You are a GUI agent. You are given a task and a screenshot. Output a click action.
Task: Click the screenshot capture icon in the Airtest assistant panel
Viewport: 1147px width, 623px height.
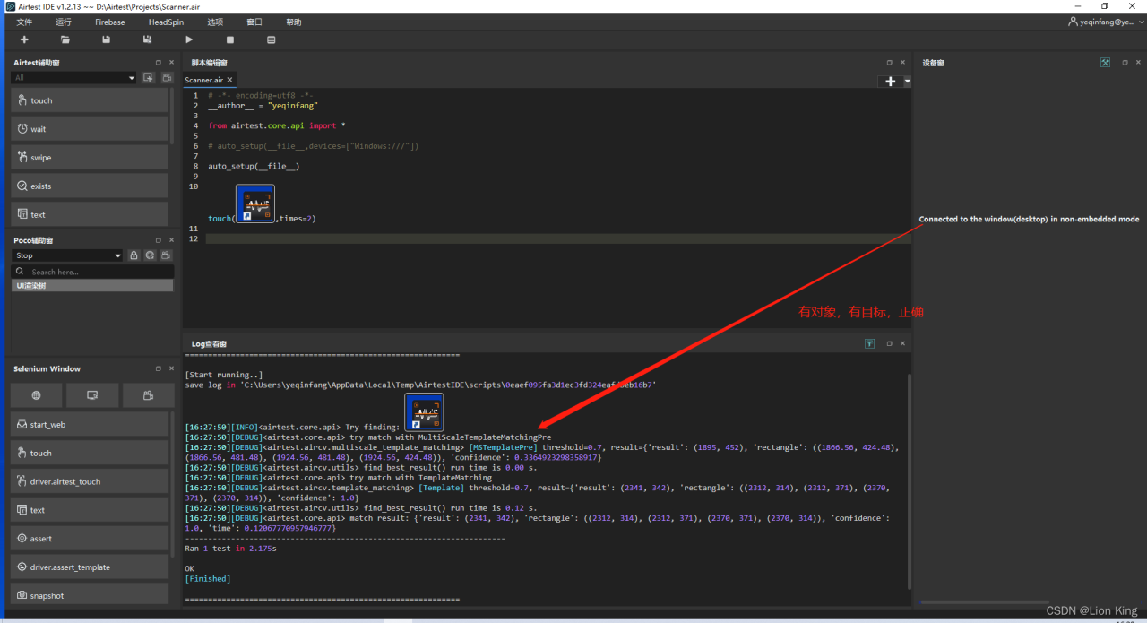click(149, 78)
